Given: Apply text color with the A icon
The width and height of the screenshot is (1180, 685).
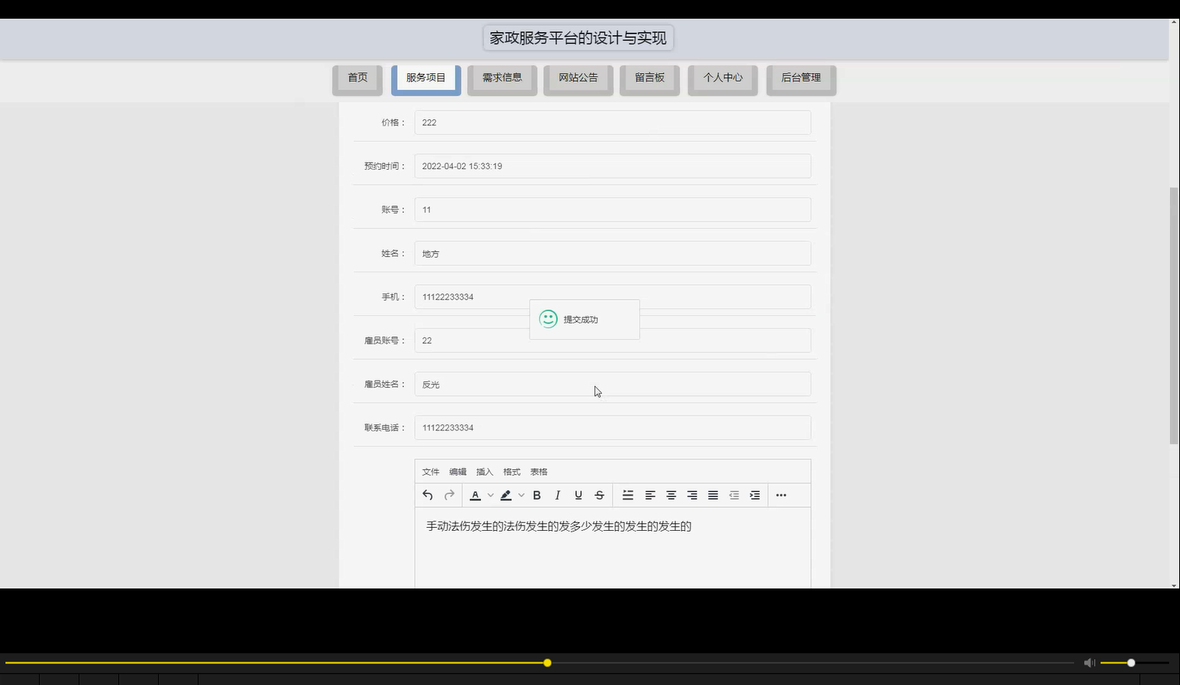Looking at the screenshot, I should click(476, 495).
